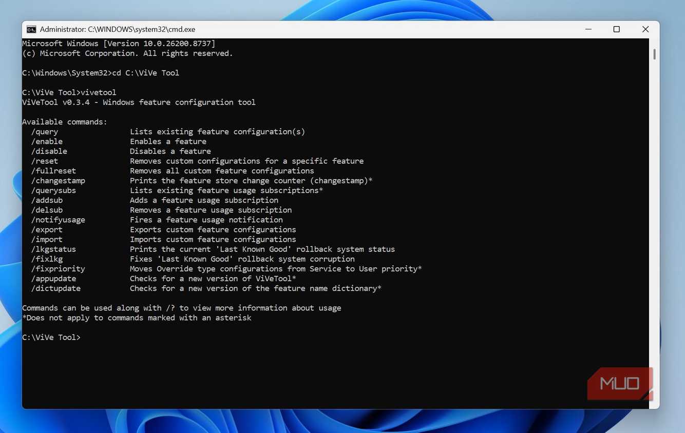This screenshot has width=685, height=433.
Task: Click 'Moves Override type configurations' description line
Action: tap(276, 268)
